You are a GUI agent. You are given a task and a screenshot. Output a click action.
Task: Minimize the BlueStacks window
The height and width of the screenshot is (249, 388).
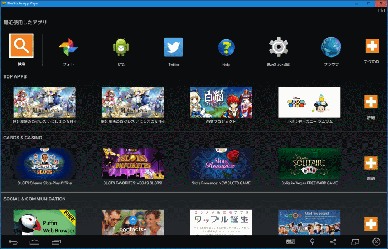tap(356, 3)
